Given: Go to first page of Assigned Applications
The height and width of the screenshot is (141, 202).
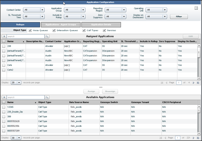Looking at the screenshot, I should (x=162, y=83).
